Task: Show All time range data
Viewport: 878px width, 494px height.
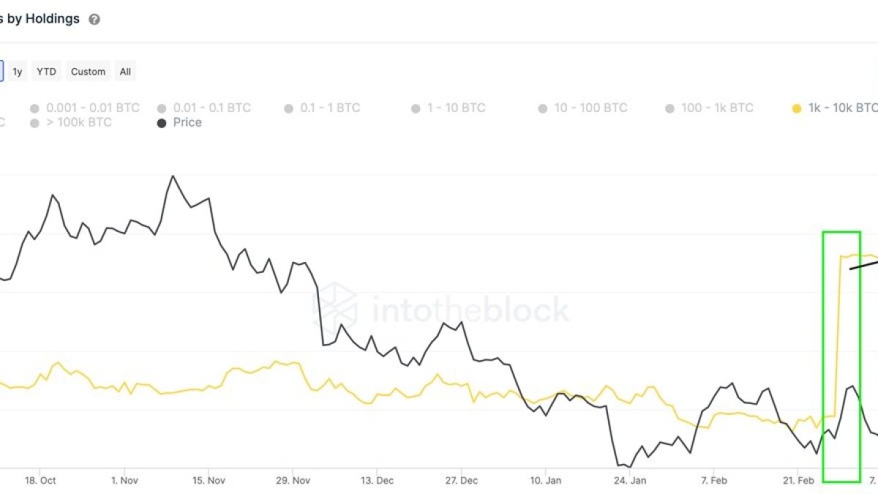Action: (x=125, y=72)
